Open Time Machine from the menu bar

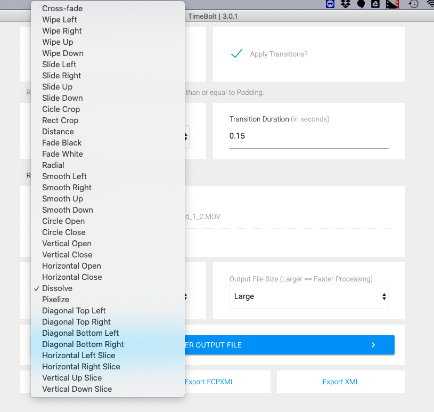point(413,4)
